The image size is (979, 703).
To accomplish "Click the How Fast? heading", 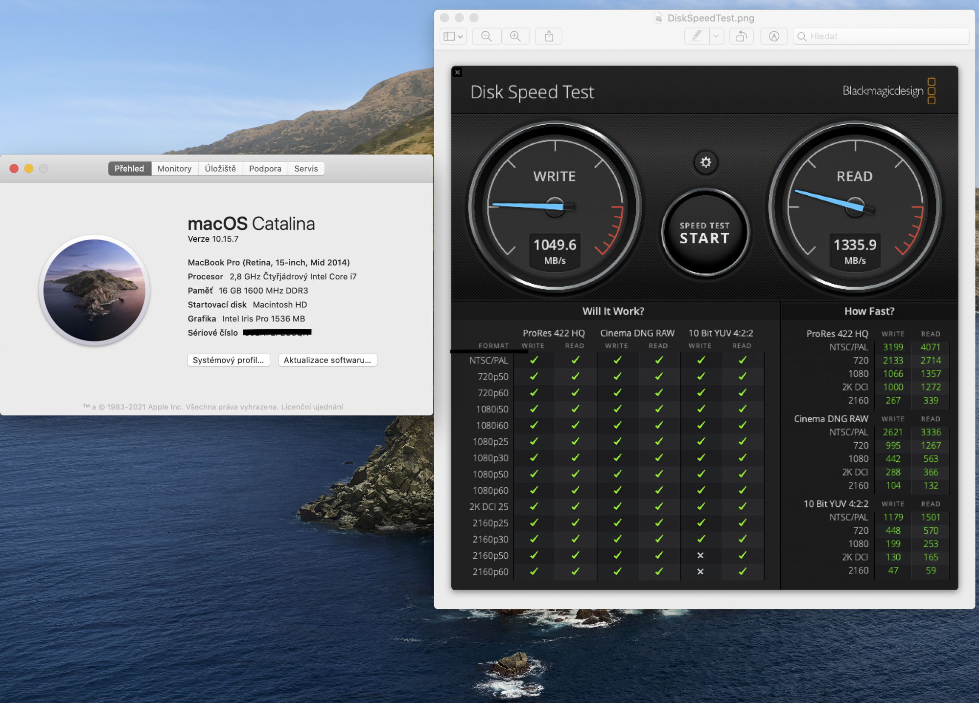I will coord(869,311).
